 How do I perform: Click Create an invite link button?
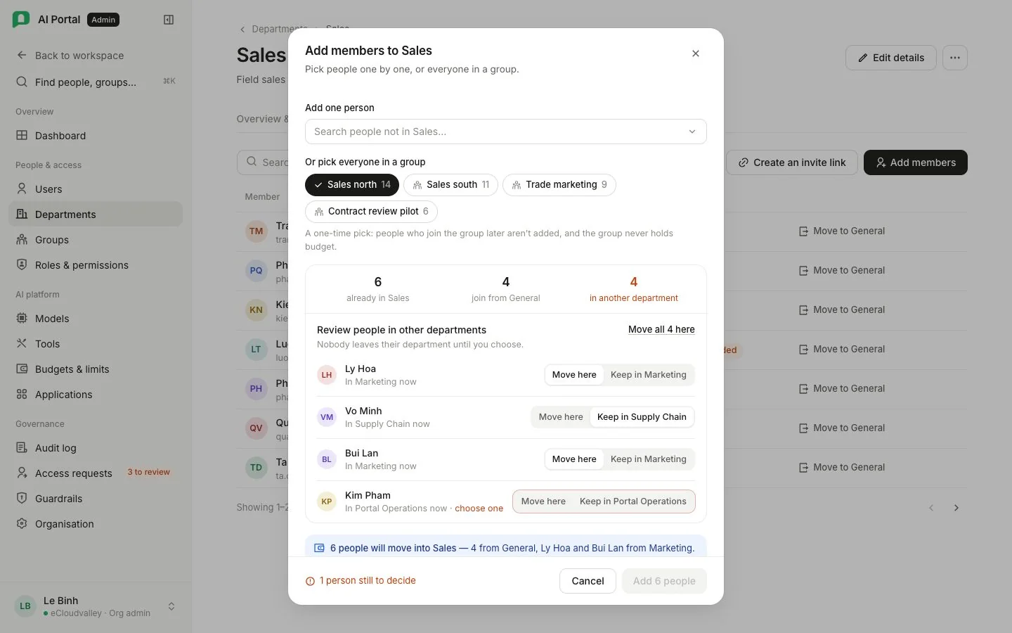point(792,162)
